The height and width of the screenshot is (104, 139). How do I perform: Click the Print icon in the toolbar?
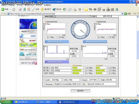(75, 9)
